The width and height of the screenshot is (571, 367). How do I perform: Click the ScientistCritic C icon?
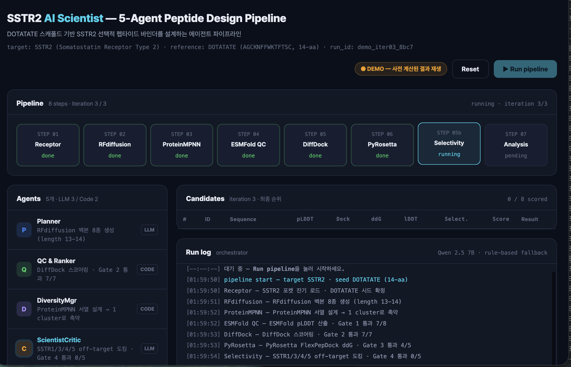pyautogui.click(x=24, y=348)
